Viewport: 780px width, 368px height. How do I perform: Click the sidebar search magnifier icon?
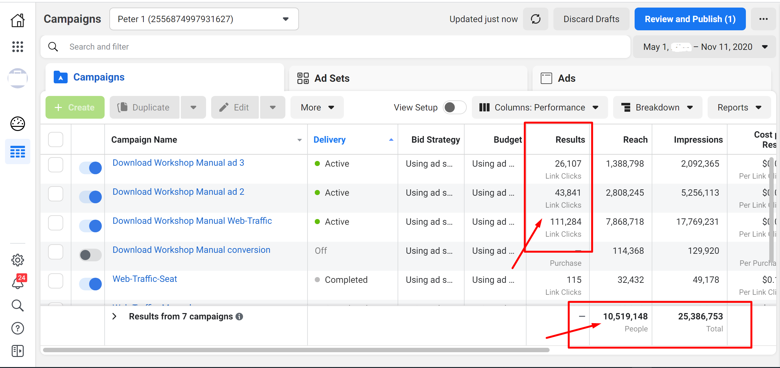click(x=18, y=306)
